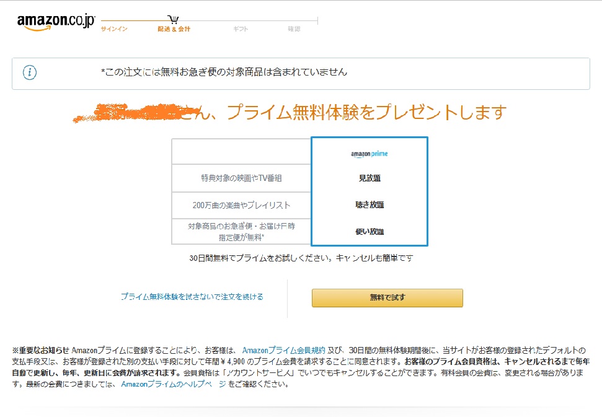
Task: Select the サインイン checkout step
Action: [114, 29]
